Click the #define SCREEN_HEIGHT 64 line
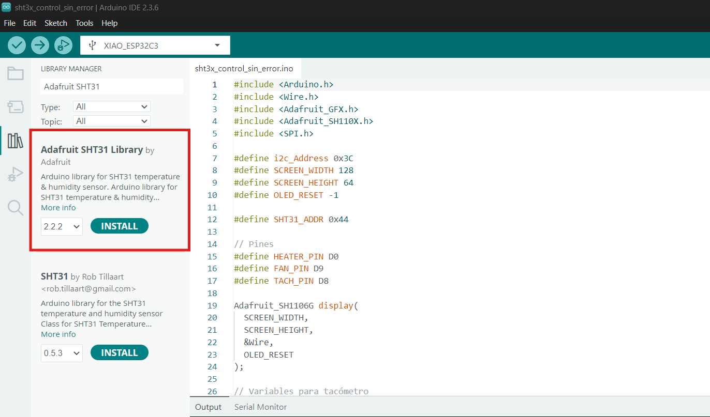Image resolution: width=710 pixels, height=417 pixels. 293,182
